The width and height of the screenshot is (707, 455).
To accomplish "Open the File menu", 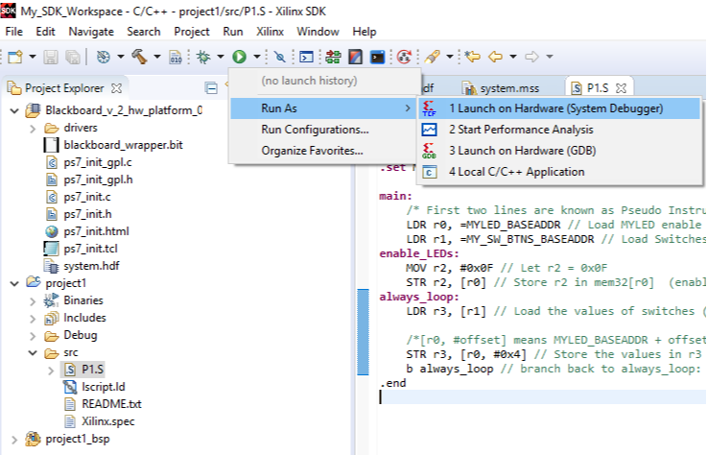I will pos(14,32).
